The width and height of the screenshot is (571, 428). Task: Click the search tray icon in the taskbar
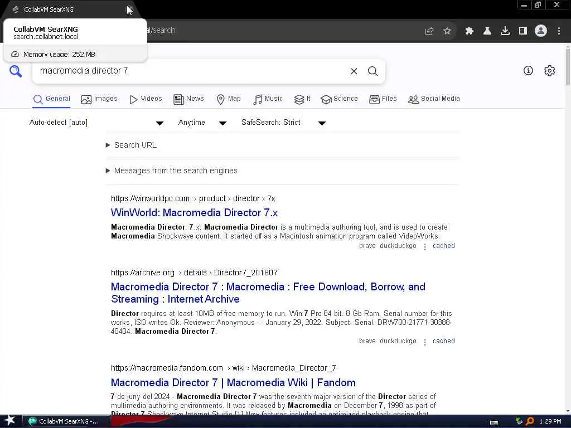(x=530, y=421)
